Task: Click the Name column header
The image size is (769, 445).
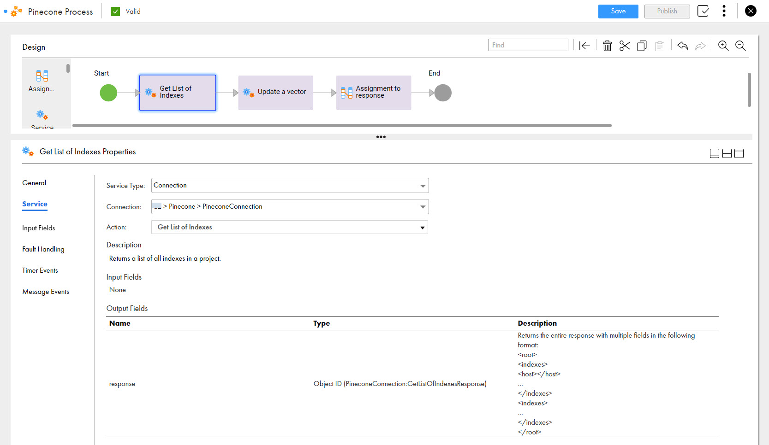Action: point(120,323)
